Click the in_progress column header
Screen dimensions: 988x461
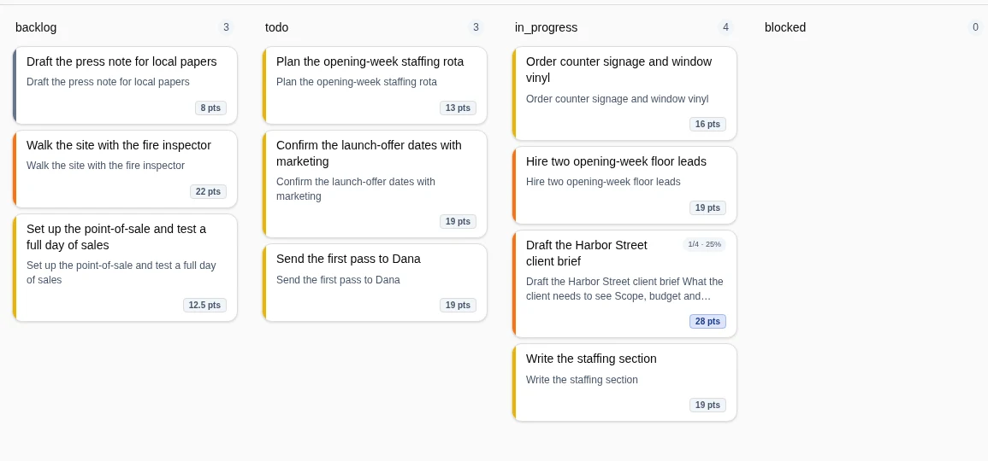point(546,27)
